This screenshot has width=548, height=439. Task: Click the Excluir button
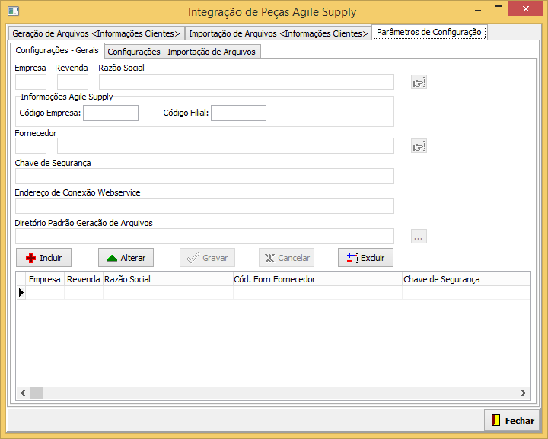pyautogui.click(x=365, y=258)
